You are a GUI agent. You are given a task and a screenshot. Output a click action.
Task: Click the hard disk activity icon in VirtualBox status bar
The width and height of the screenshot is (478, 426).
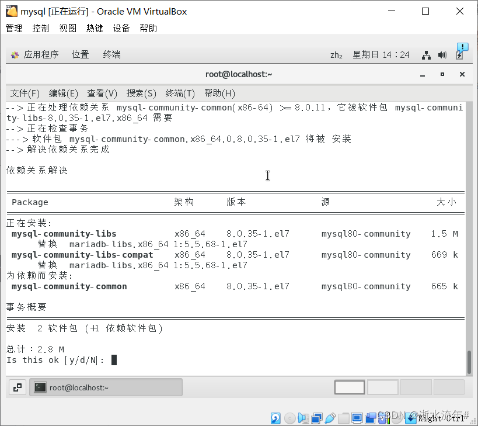[275, 418]
